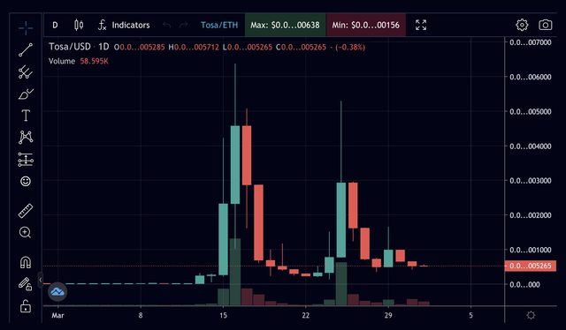This screenshot has height=330, width=566.
Task: Collapse the left drawing toolbar
Action: 41,280
